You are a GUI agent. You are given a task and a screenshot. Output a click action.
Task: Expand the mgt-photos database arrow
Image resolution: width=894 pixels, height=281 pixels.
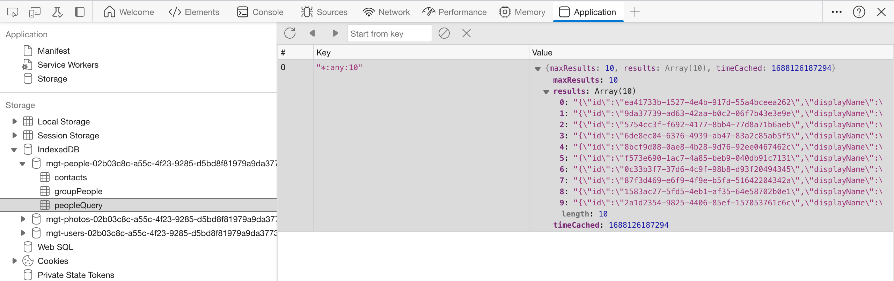tap(23, 219)
